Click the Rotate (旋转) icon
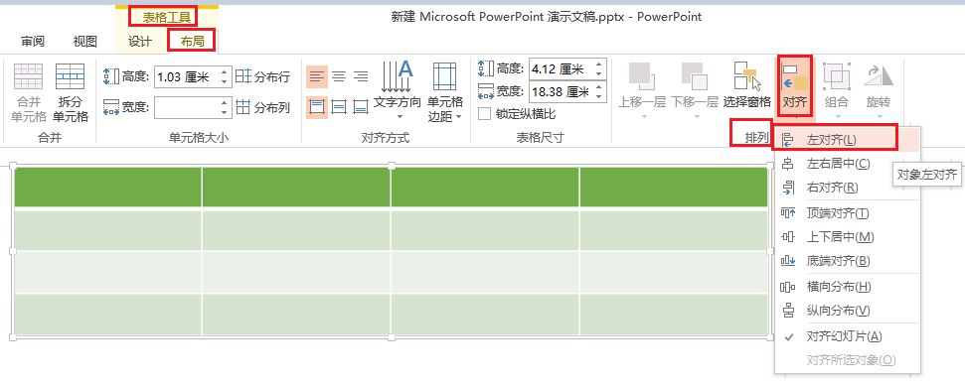 [879, 76]
